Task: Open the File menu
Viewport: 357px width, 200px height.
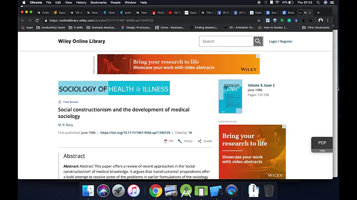Action: [x=49, y=2]
